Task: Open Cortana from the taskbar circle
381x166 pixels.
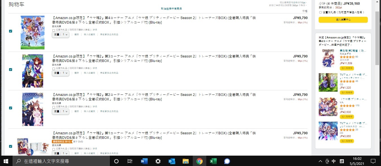Action: (116, 161)
